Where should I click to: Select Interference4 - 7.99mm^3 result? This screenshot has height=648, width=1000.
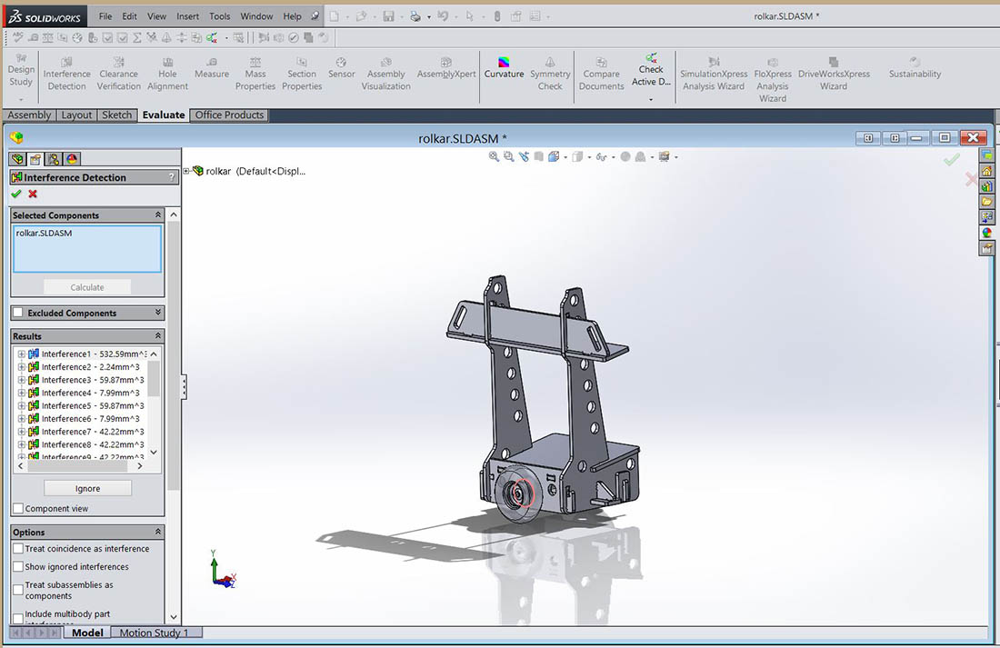(90, 393)
